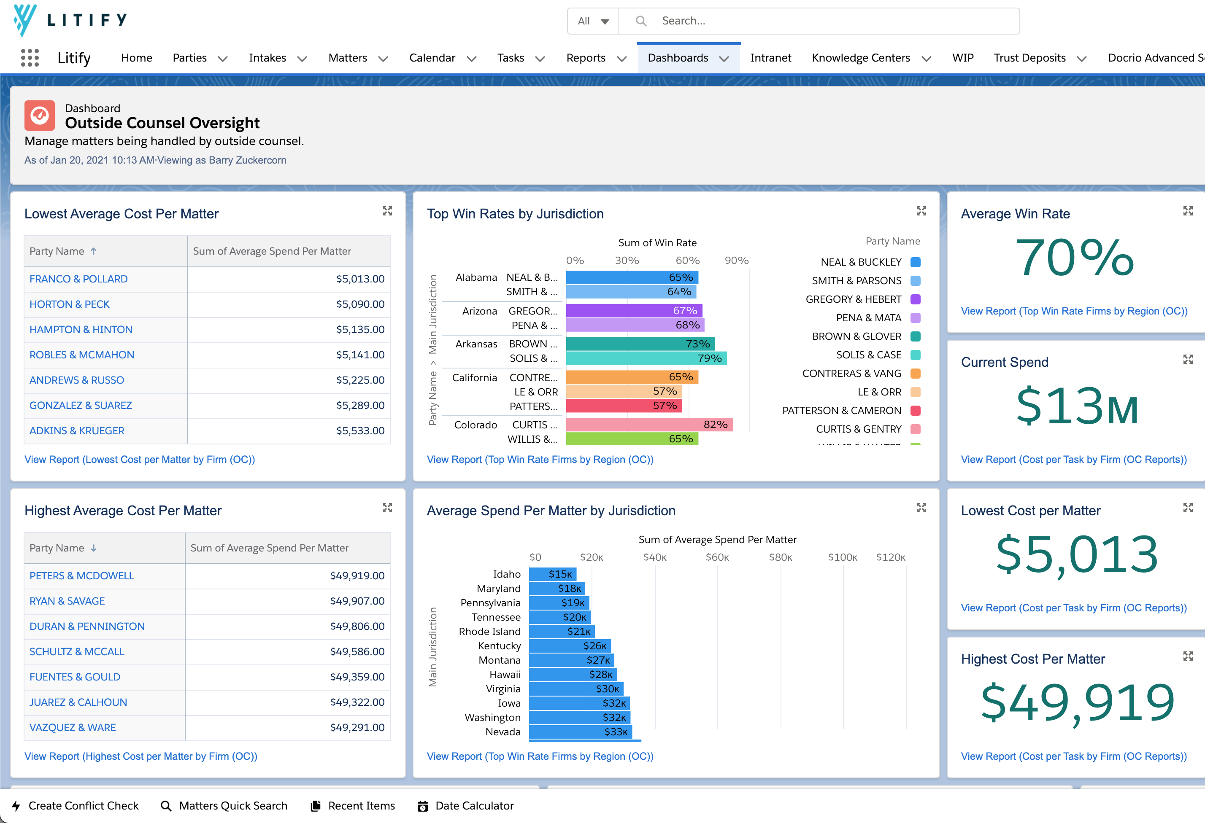
Task: Open the App Launcher grid icon
Action: pyautogui.click(x=30, y=58)
